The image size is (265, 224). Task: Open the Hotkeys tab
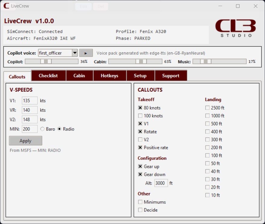pos(110,75)
